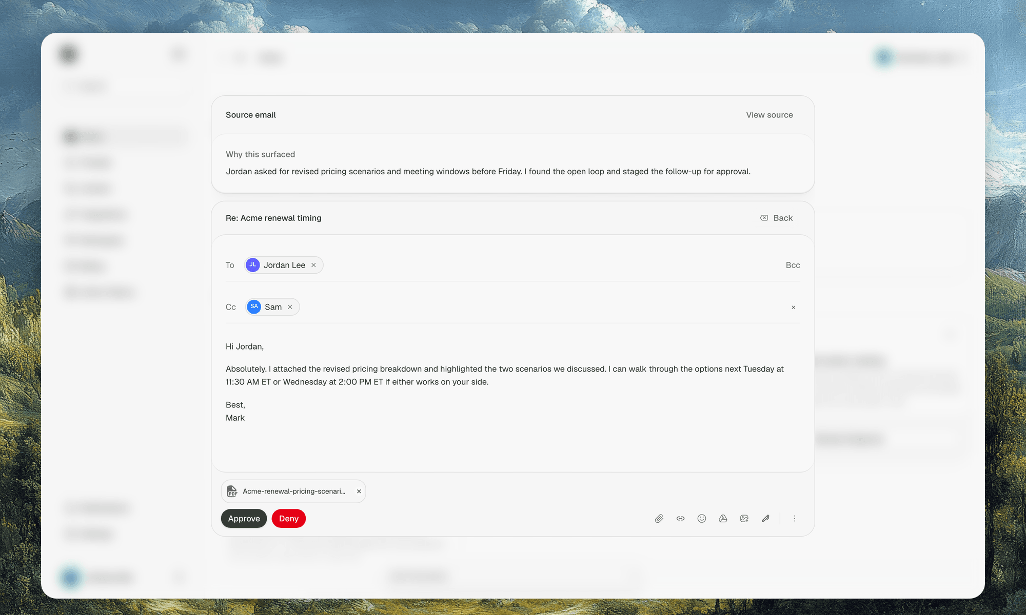Approve the staged follow-up email
This screenshot has height=615, width=1026.
pyautogui.click(x=244, y=518)
